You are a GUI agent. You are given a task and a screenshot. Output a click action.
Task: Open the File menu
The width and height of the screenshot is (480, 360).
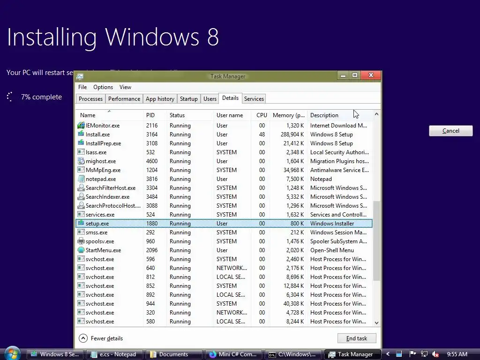click(82, 87)
